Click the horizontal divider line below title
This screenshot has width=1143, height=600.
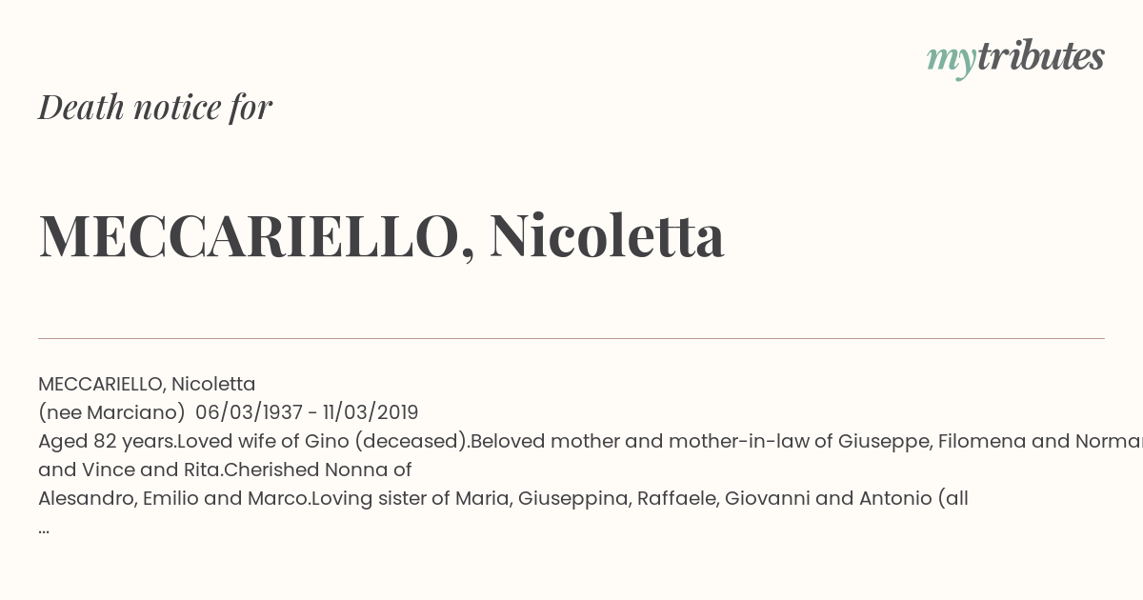coord(571,338)
